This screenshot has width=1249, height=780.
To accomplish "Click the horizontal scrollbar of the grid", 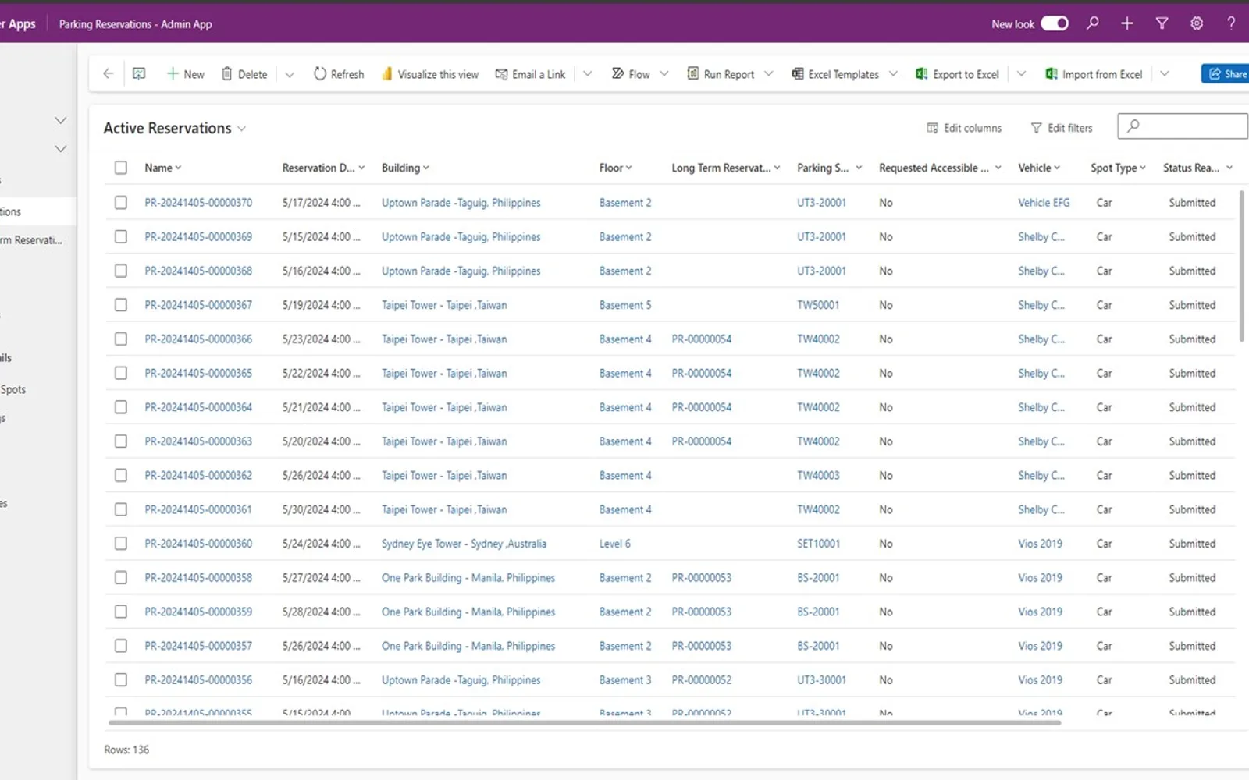I will point(583,723).
